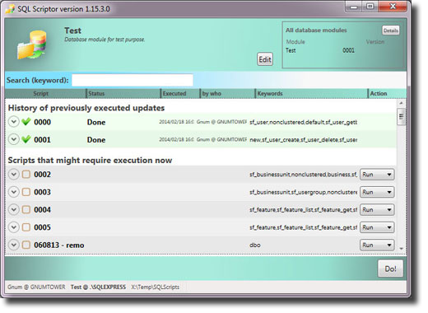Expand details of script 0003
The width and height of the screenshot is (428, 313).
[13, 192]
